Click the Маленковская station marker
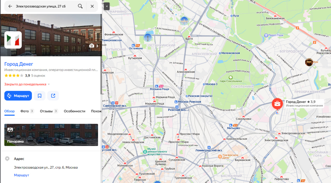Screen dimensions: 331x183 coord(220,53)
